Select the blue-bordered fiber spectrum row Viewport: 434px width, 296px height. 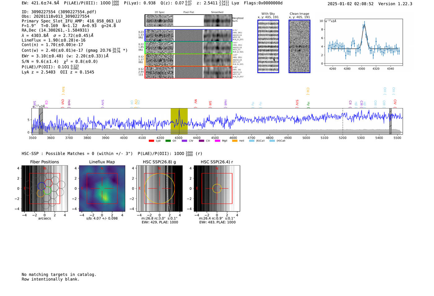click(x=188, y=35)
